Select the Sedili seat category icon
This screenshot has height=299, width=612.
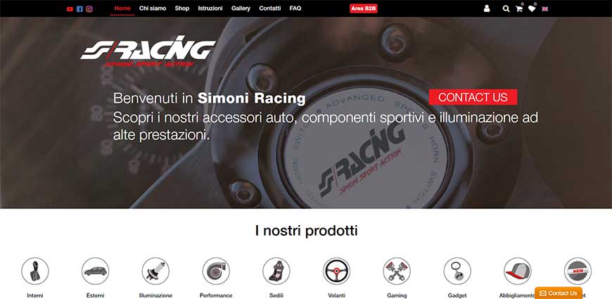[276, 272]
